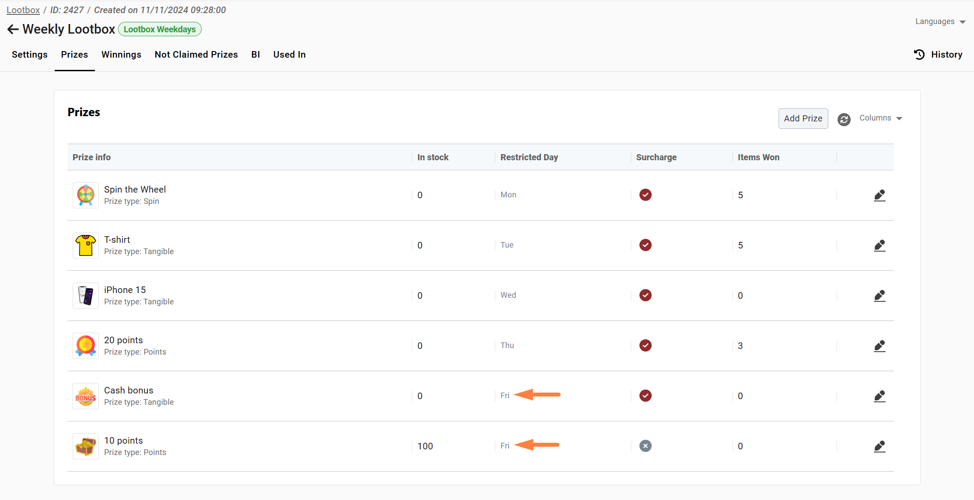Viewport: 974px width, 500px height.
Task: Toggle surcharge x-mark for 10 points
Action: tap(645, 446)
